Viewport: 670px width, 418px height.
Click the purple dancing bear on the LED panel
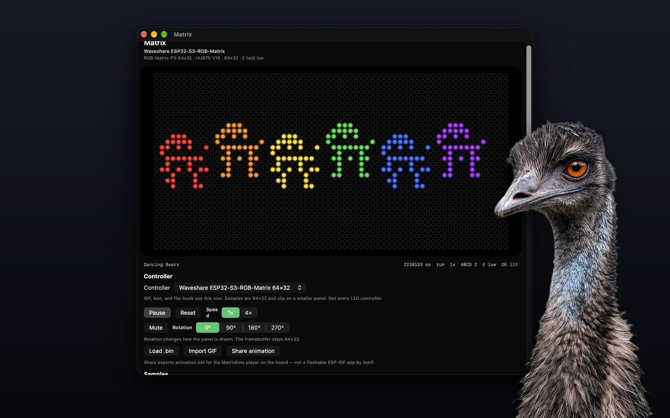coord(461,150)
